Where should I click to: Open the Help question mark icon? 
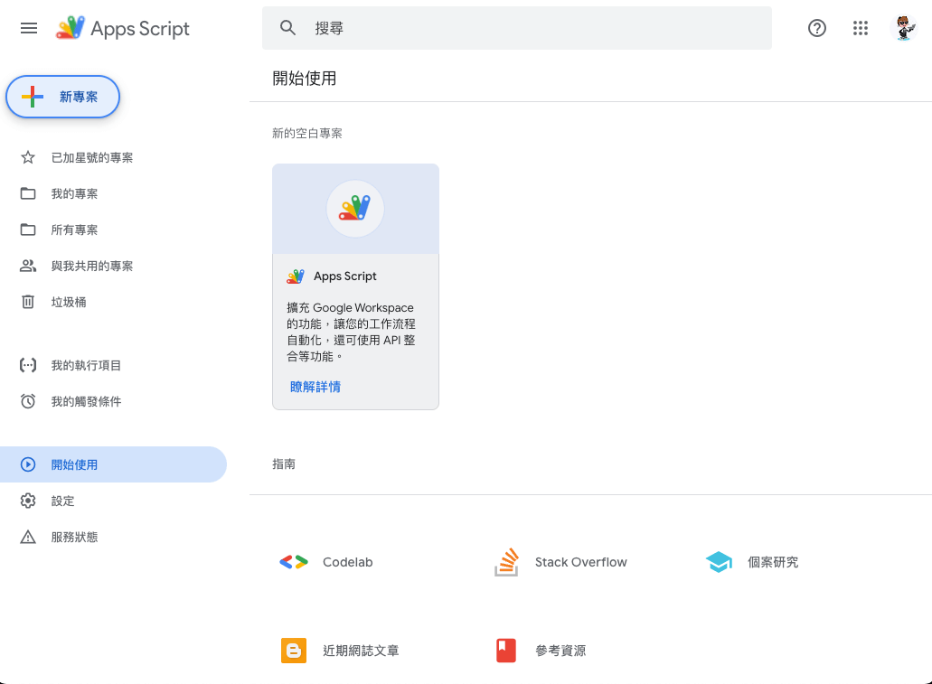(816, 28)
